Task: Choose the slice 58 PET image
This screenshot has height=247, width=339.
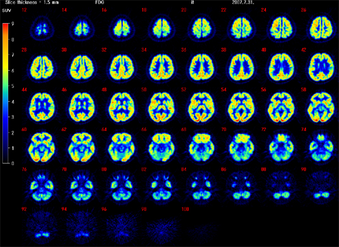Action: (x=321, y=107)
